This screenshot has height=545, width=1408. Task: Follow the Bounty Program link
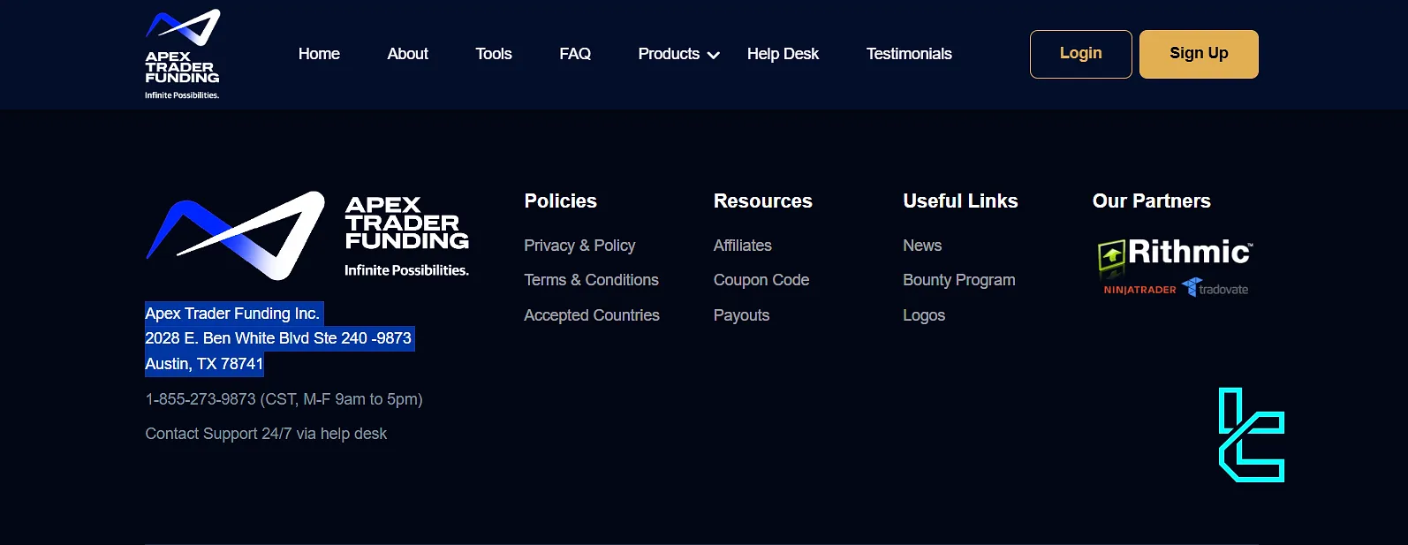click(958, 280)
